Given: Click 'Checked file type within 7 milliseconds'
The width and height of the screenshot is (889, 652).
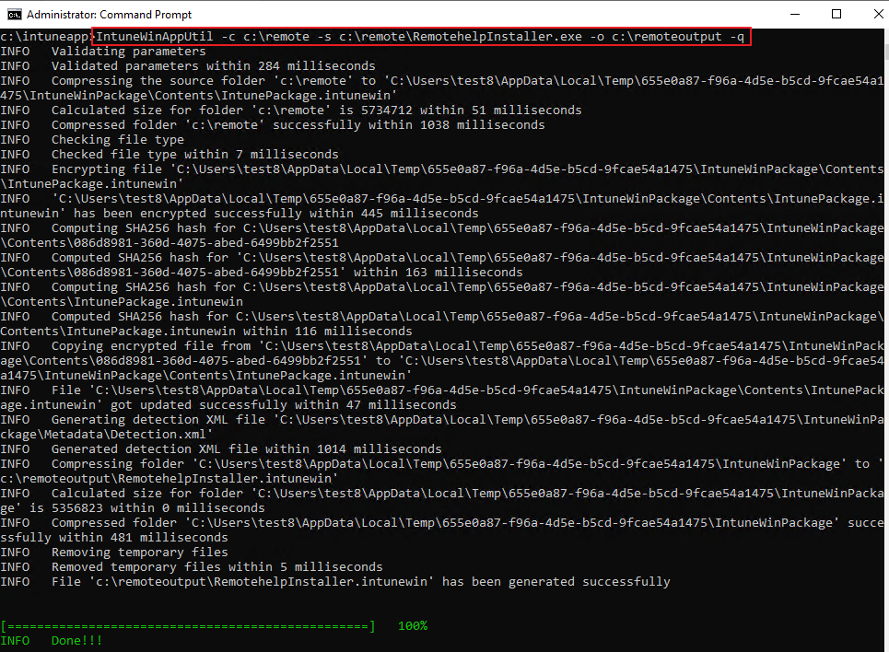Looking at the screenshot, I should pyautogui.click(x=169, y=155).
